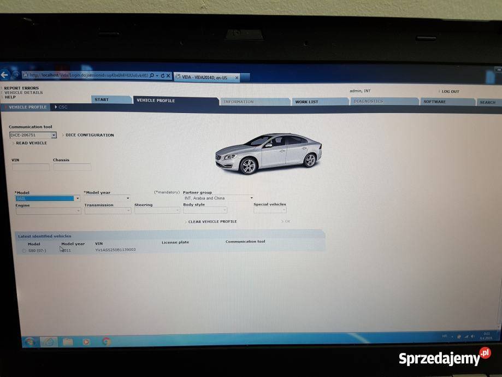Select the S80 (07-) vehicle radio button

24,251
